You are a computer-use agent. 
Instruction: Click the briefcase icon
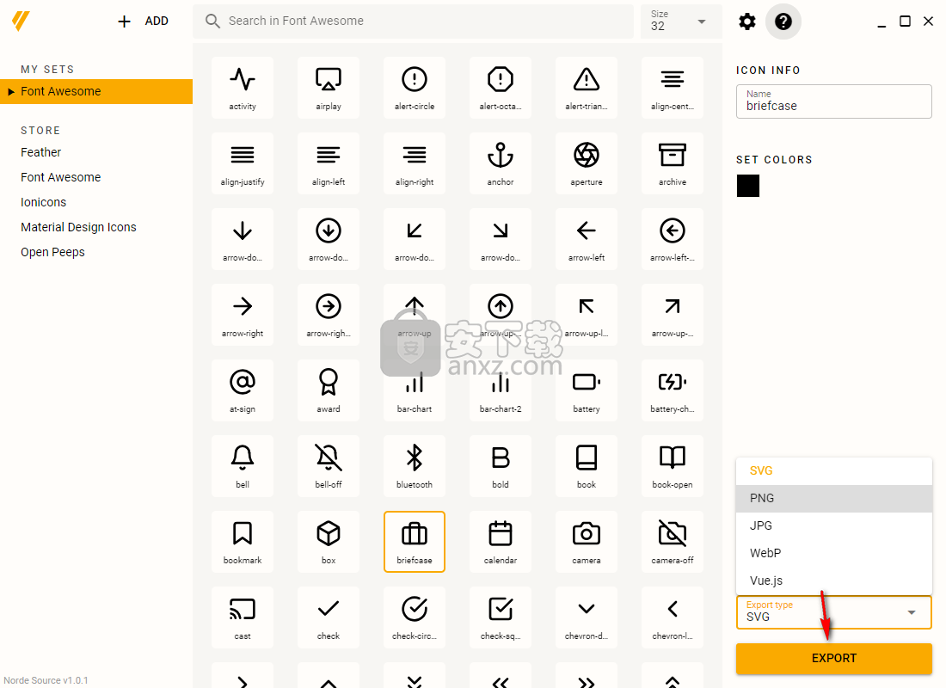(415, 542)
